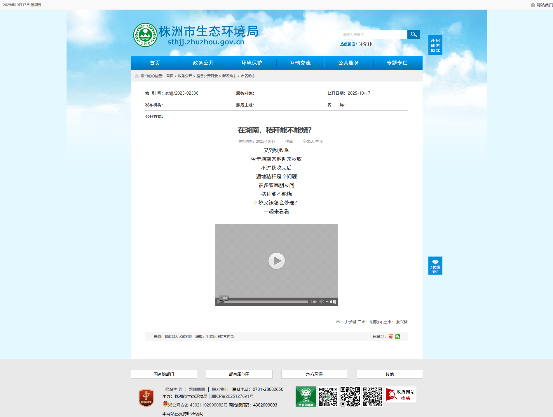553x417 pixels.
Task: Click the video progress seek bar
Action: point(266,302)
